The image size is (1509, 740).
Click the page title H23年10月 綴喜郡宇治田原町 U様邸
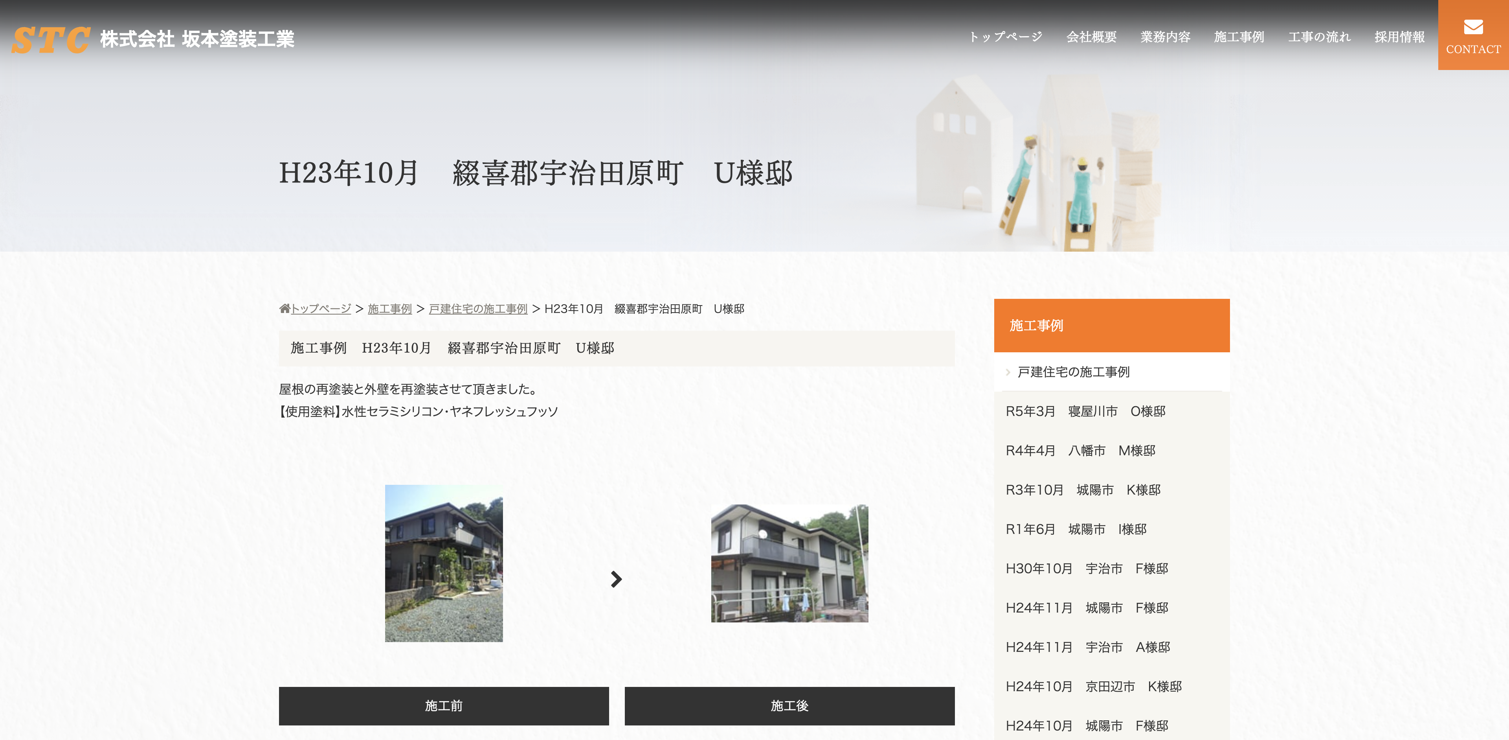[535, 173]
